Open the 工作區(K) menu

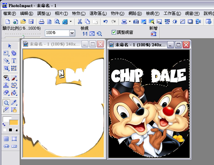pyautogui.click(x=172, y=13)
